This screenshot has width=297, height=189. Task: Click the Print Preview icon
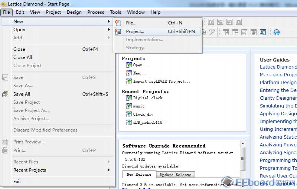(x=5, y=142)
